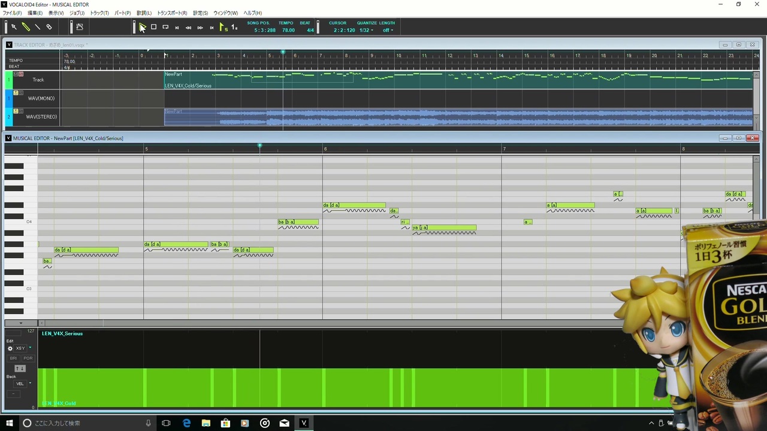767x431 pixels.
Task: Select the eraser tool
Action: click(x=49, y=27)
